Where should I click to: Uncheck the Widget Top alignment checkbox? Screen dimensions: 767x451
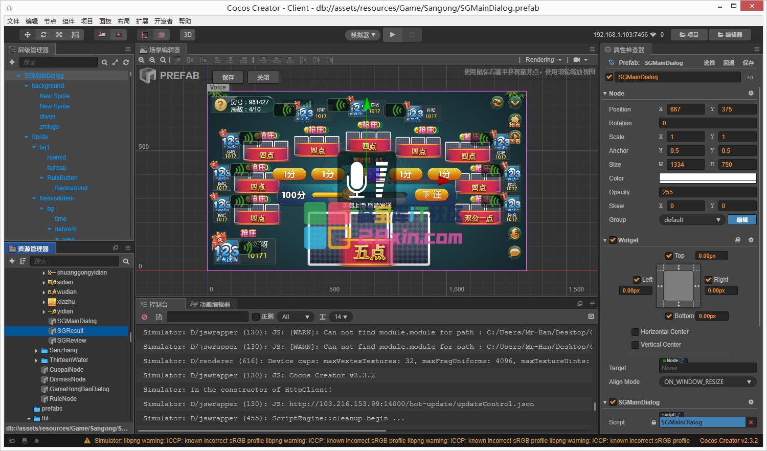(x=669, y=256)
